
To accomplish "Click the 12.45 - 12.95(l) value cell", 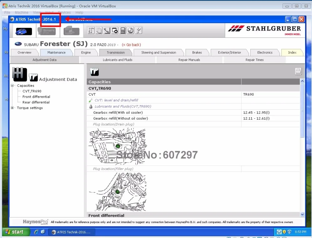I will pos(271,112).
